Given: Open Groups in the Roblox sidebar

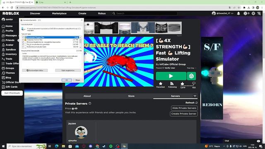Looking at the screenshot, I should [x=8, y=68].
